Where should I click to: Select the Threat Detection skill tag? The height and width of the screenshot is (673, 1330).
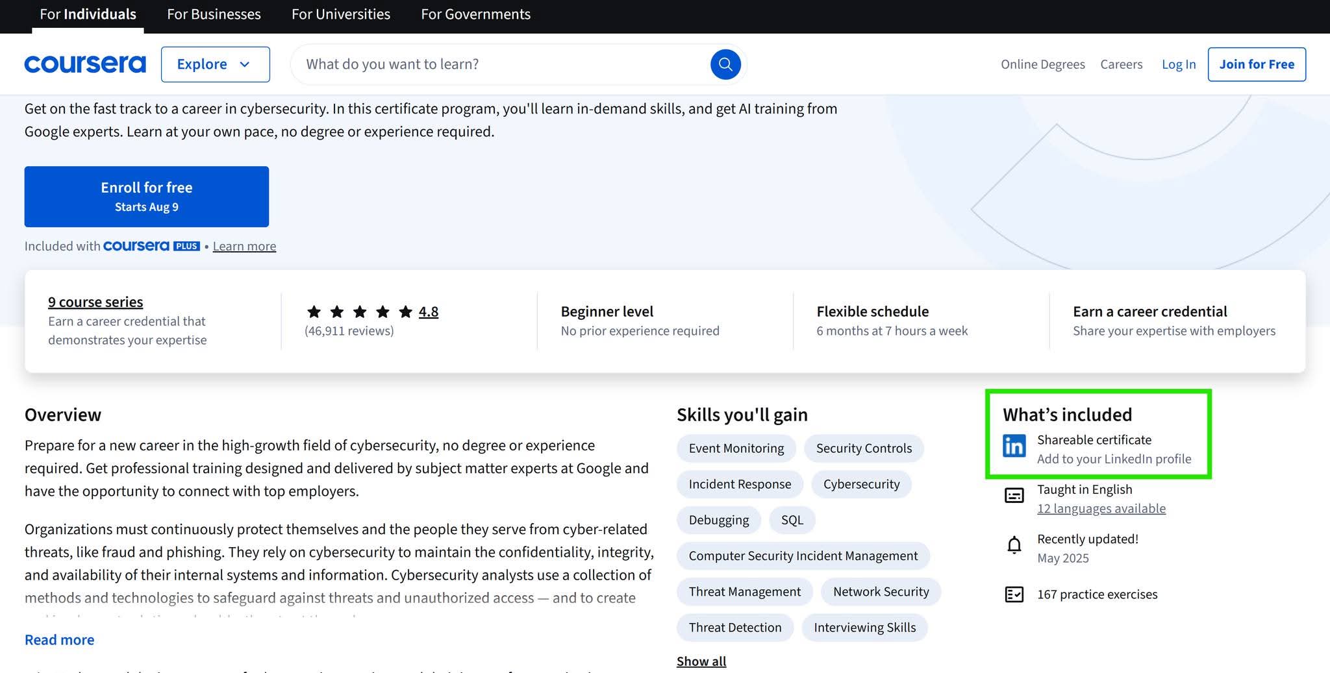[x=735, y=628]
